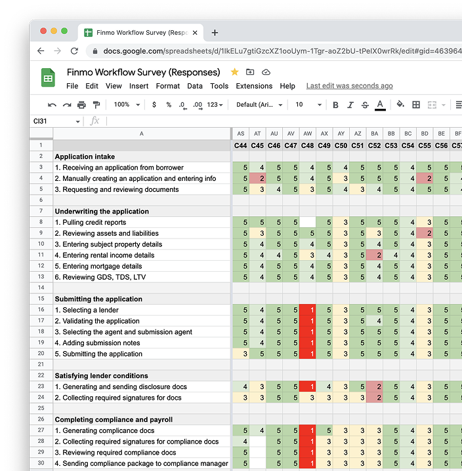Expand the merge cells options arrow

(444, 105)
